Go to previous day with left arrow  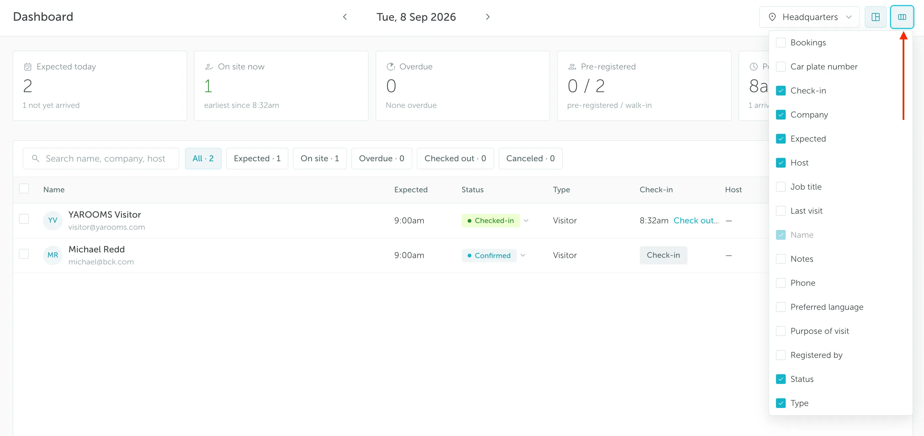pos(345,17)
